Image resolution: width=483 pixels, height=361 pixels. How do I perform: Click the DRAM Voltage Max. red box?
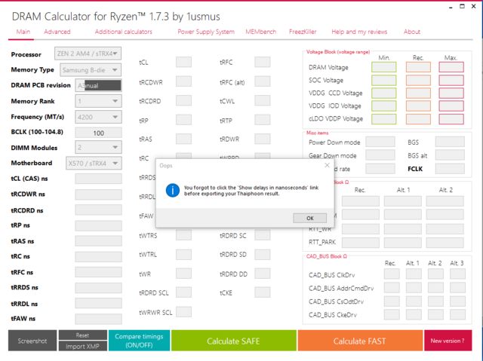point(451,67)
